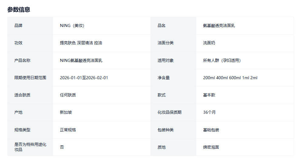Click the 化妆品保质期 label
This screenshot has width=301, height=162.
169,112
